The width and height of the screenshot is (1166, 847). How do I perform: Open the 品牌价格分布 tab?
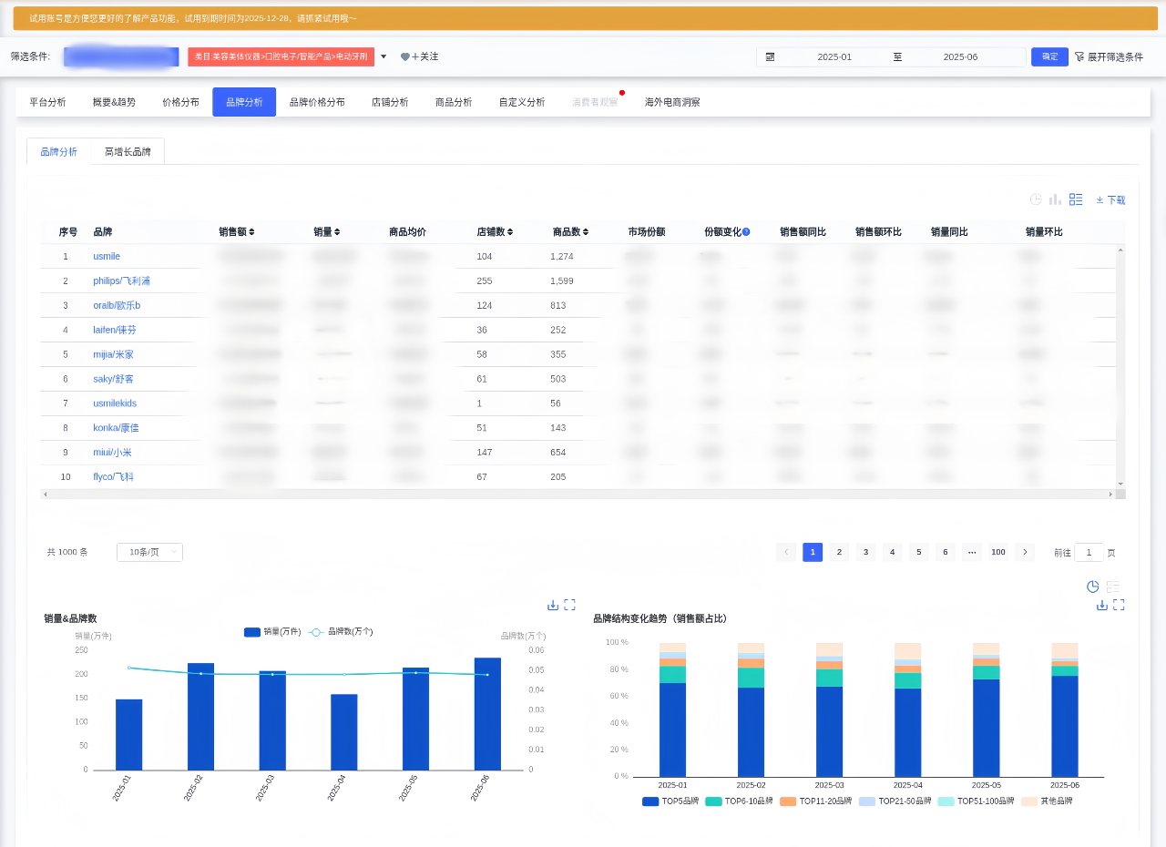pos(317,102)
